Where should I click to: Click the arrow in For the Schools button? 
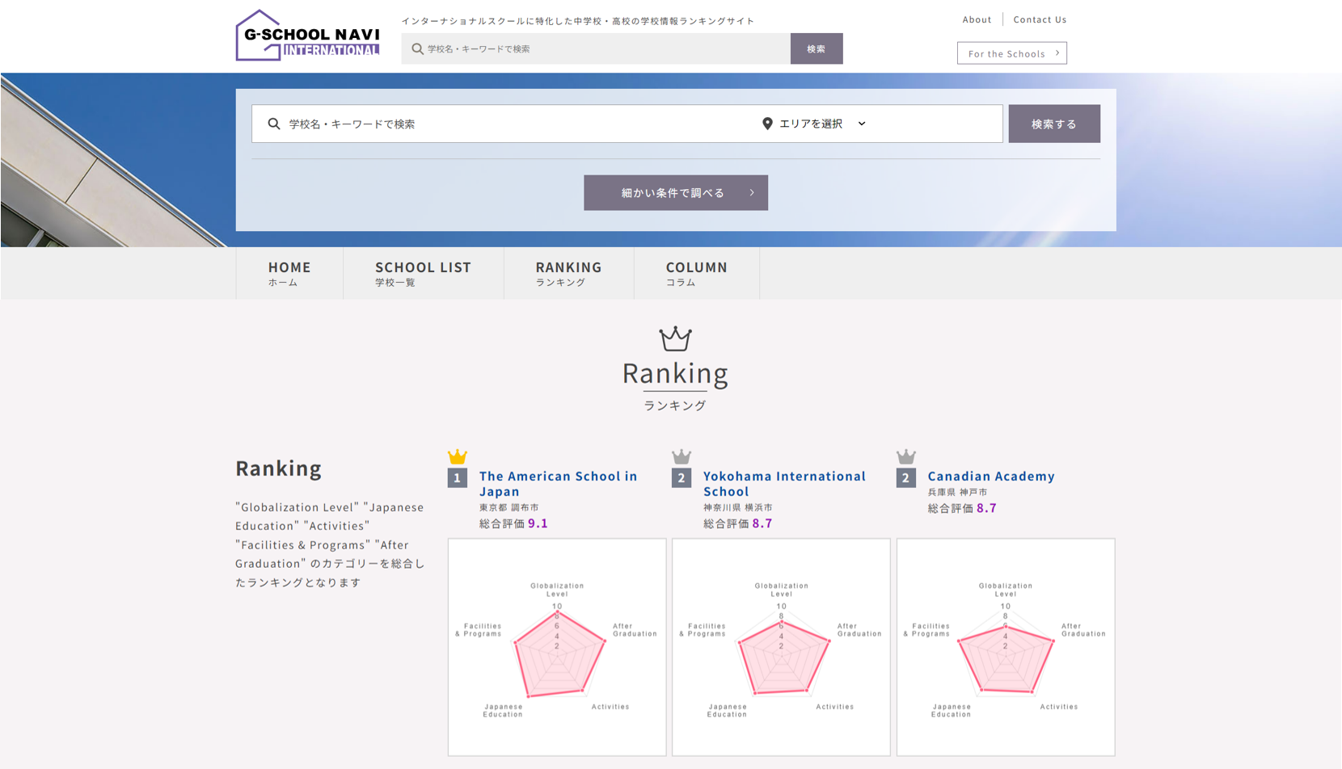[x=1057, y=53]
